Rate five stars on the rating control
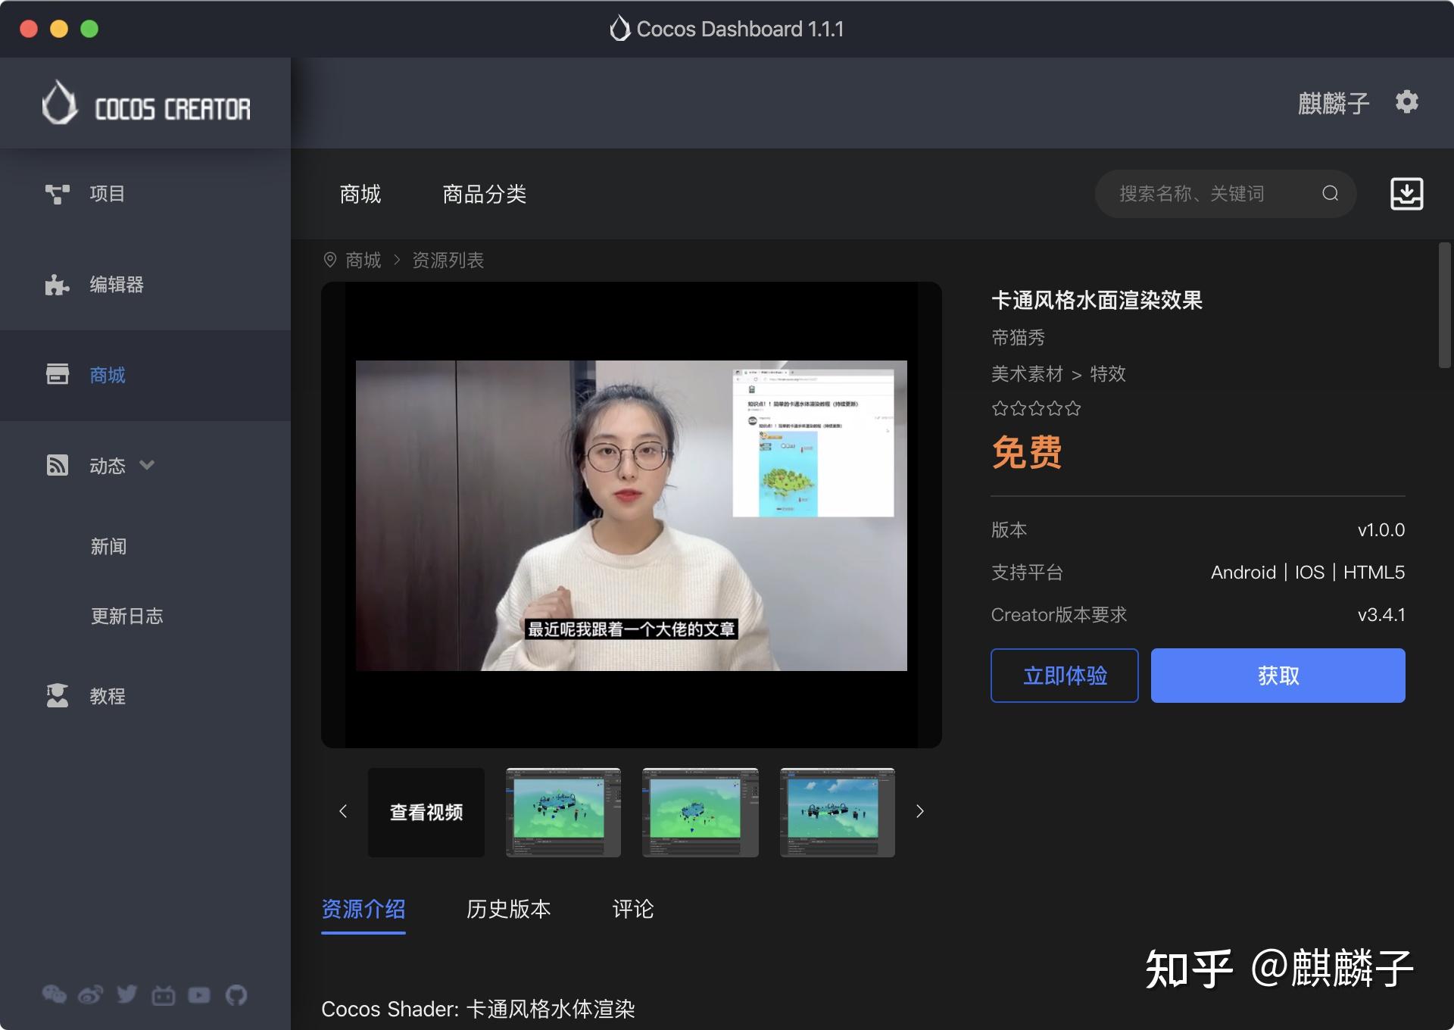Viewport: 1454px width, 1030px height. [x=1072, y=408]
